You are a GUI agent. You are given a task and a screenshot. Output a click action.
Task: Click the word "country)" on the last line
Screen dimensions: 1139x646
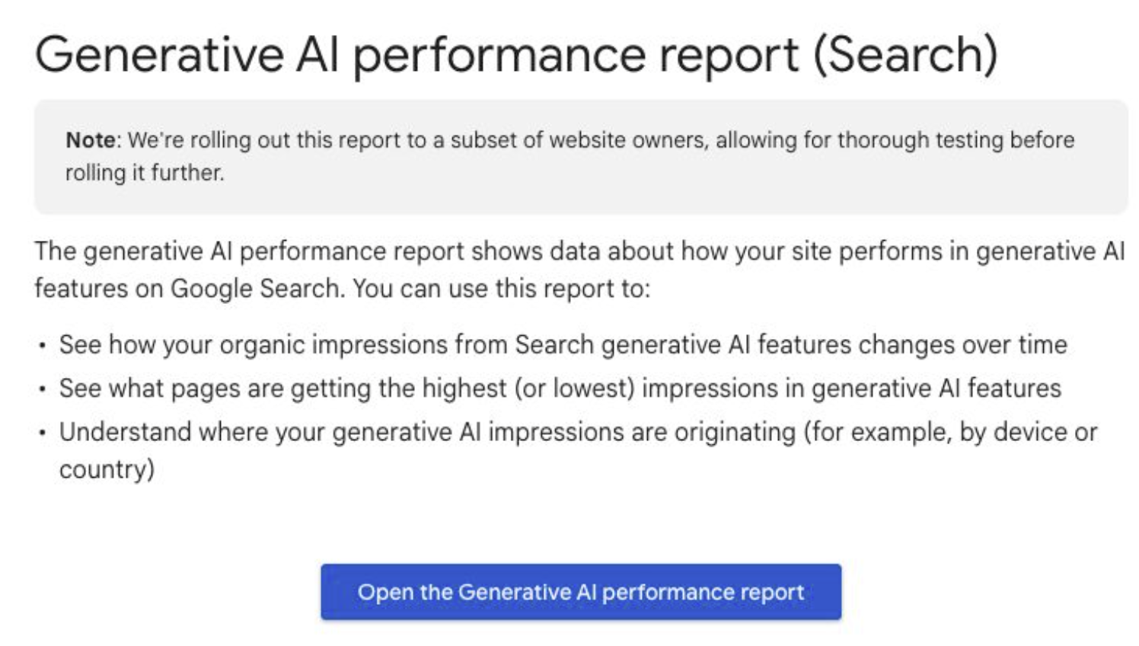tap(107, 469)
